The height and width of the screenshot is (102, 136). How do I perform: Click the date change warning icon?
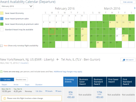click(5, 99)
